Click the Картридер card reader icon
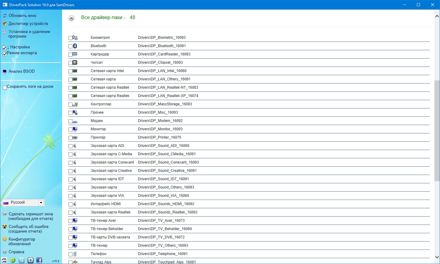This screenshot has width=440, height=264. tap(75, 54)
